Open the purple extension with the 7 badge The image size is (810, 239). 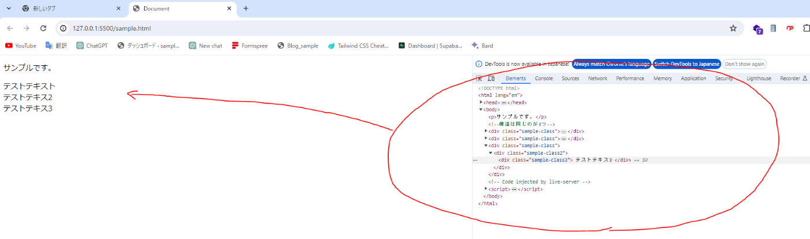pos(757,28)
